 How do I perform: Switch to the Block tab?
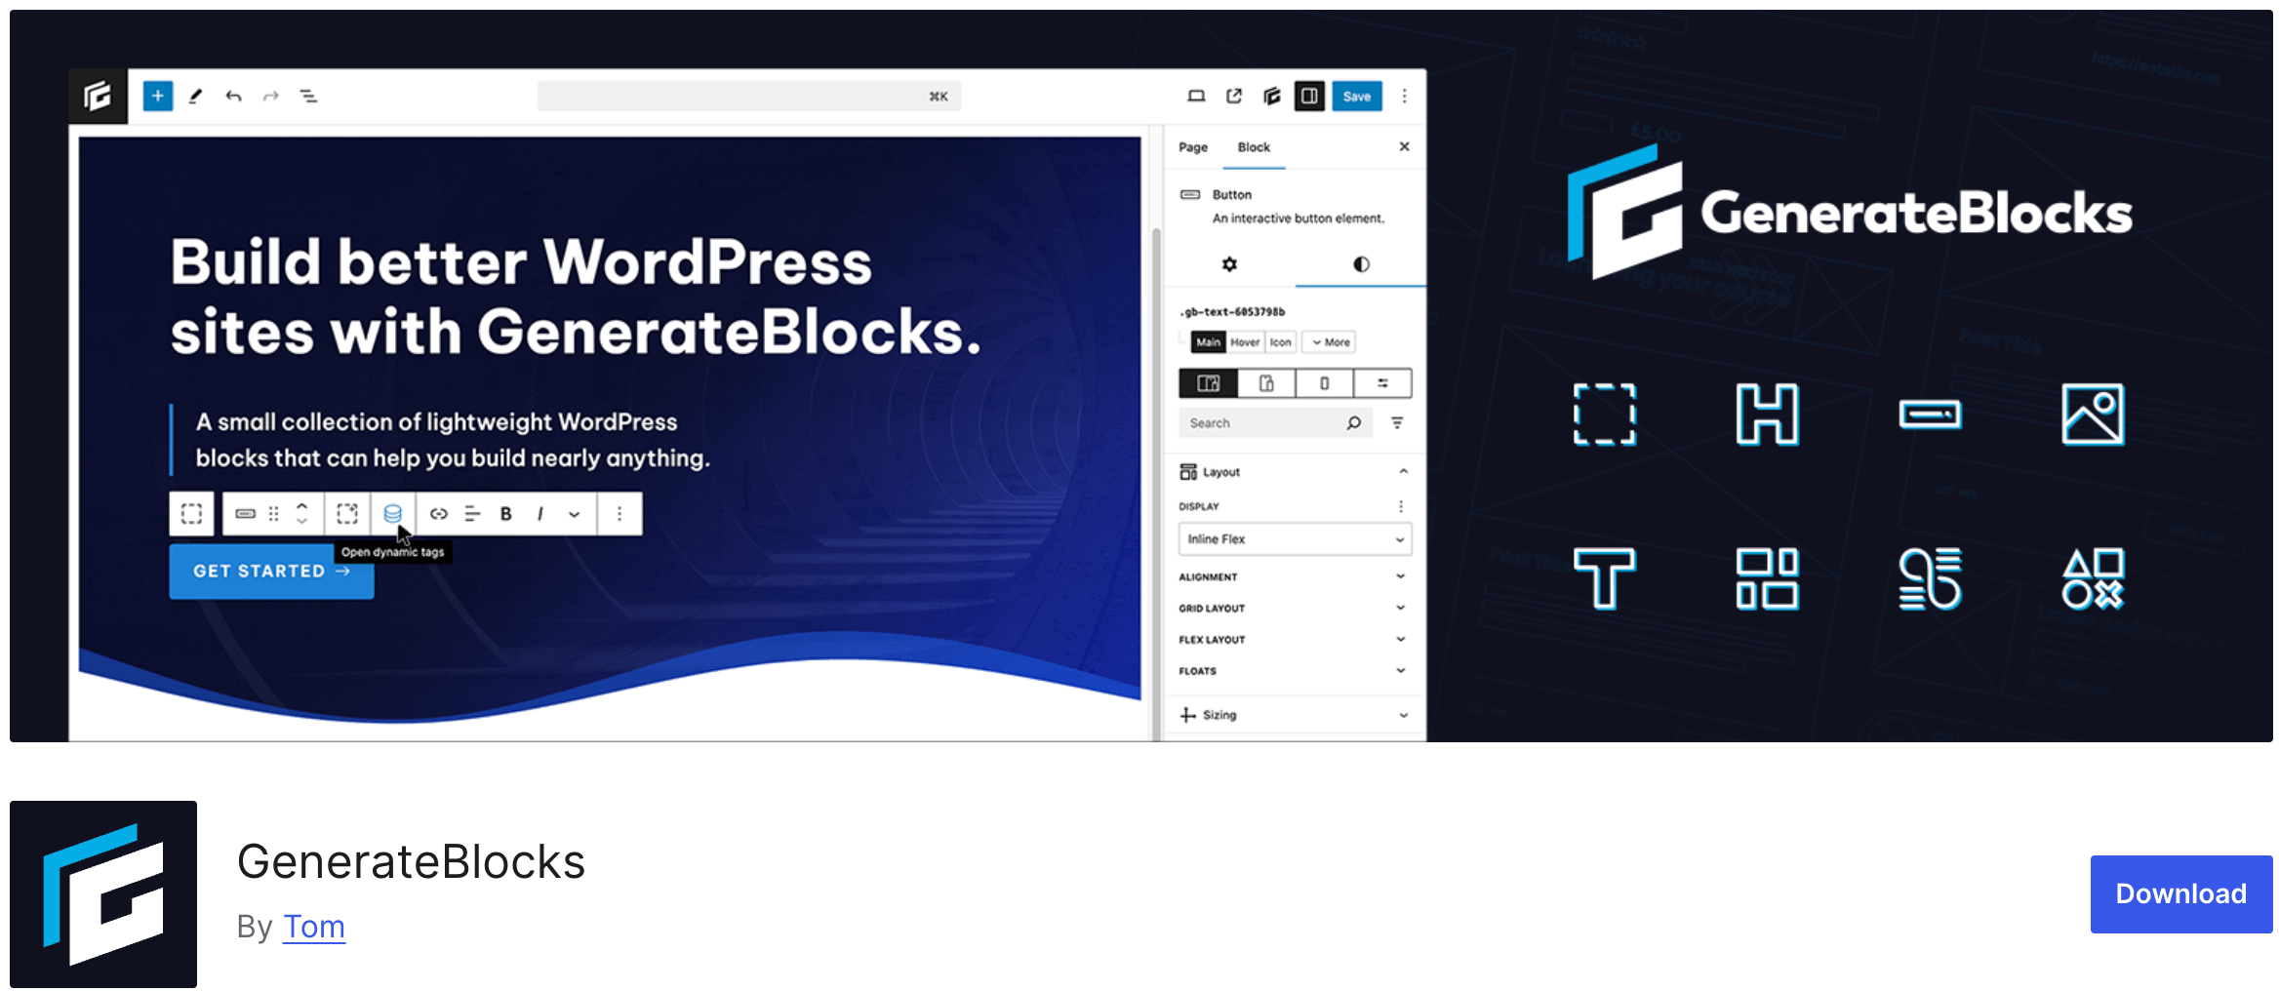1254,147
